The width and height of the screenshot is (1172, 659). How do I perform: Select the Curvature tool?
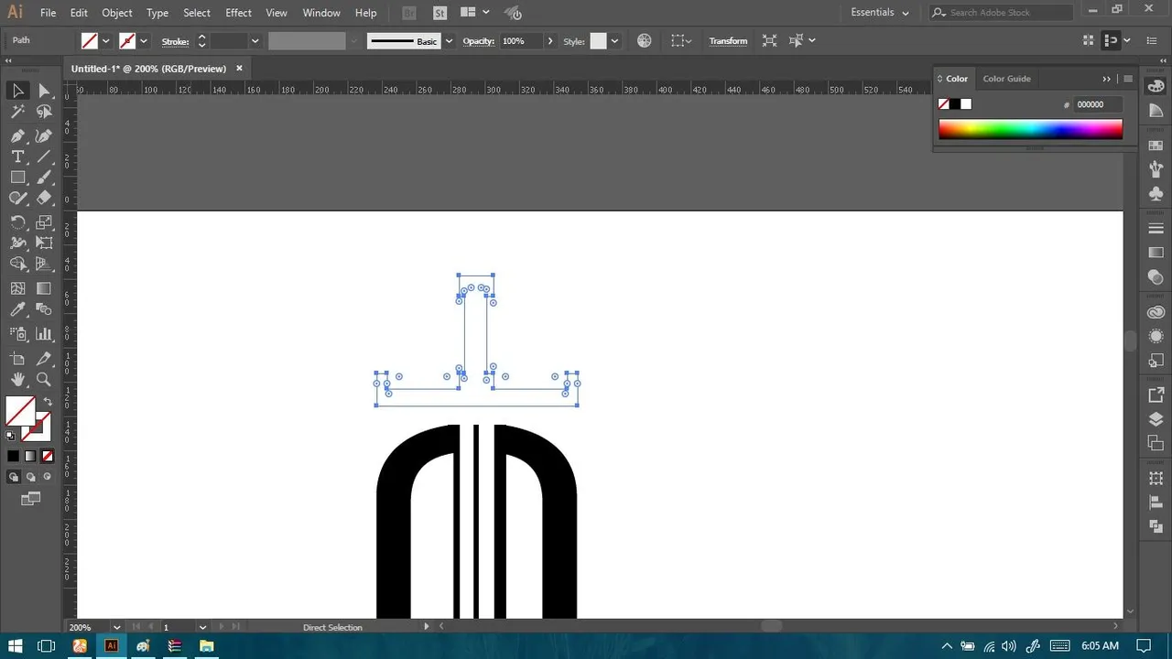[x=43, y=135]
